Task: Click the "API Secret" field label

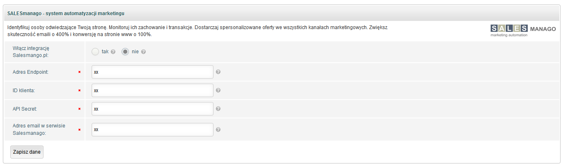Action: (x=25, y=109)
